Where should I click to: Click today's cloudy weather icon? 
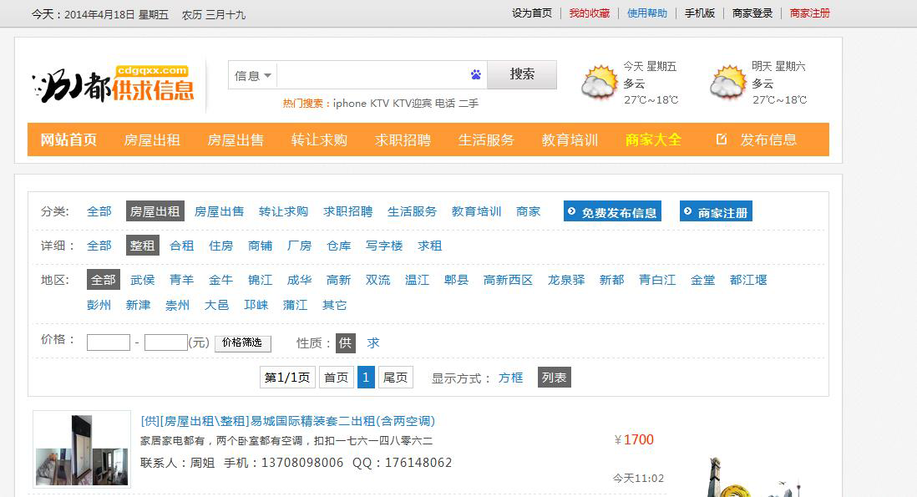(x=599, y=84)
